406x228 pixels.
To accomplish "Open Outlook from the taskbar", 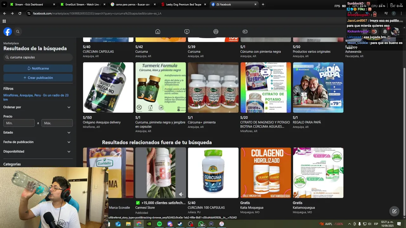I will coord(118,224).
